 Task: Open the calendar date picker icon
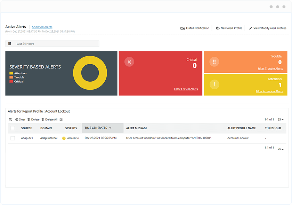point(10,43)
